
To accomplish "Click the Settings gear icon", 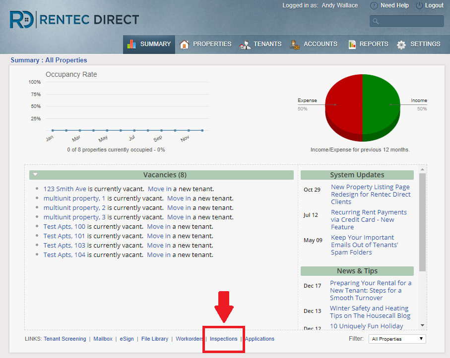I will [401, 45].
